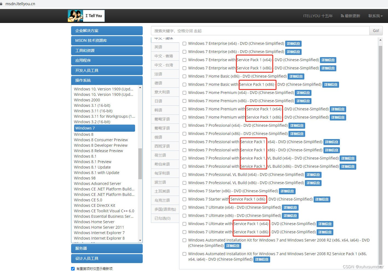Open the 已勾选(0) tab
The height and width of the screenshot is (271, 388).
[165, 218]
